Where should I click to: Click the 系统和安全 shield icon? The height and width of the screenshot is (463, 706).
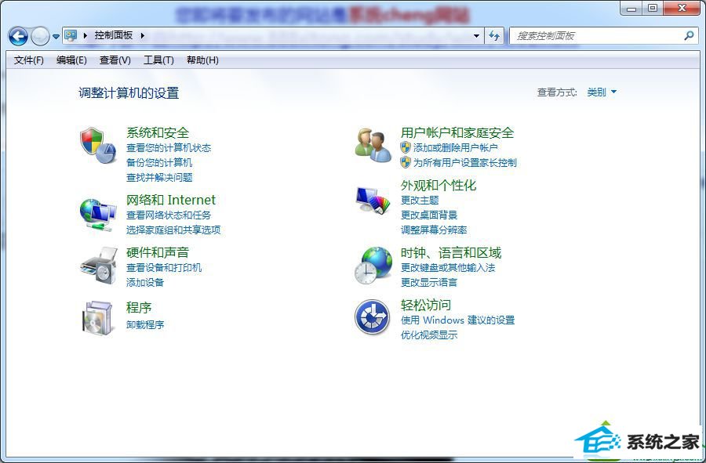[98, 145]
